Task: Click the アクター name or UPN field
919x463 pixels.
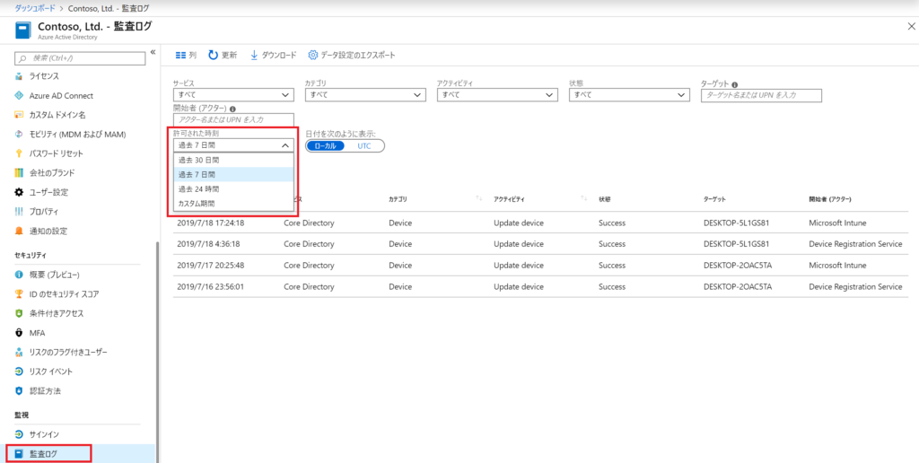Action: click(x=233, y=119)
